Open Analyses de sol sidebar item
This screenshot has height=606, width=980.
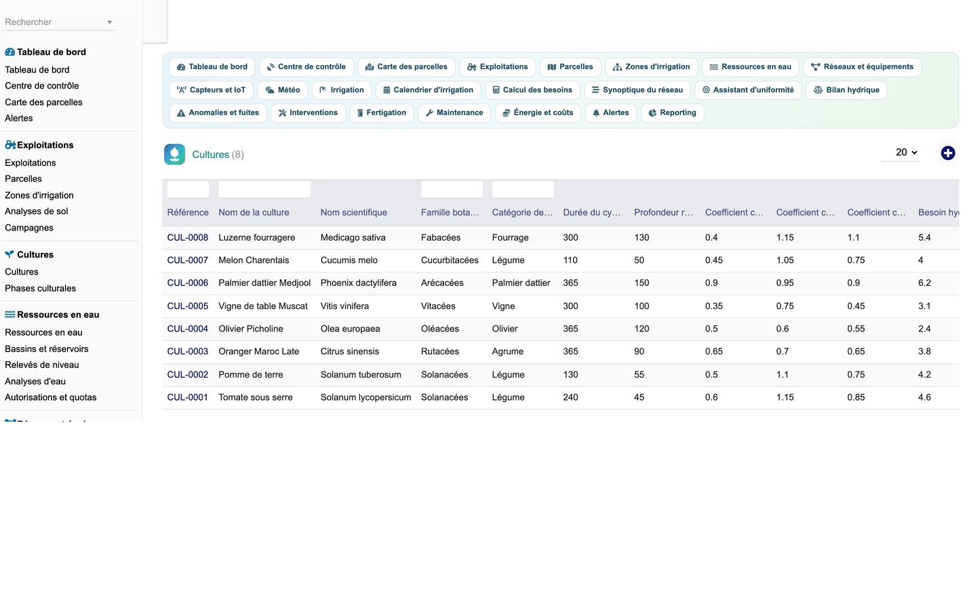point(36,211)
